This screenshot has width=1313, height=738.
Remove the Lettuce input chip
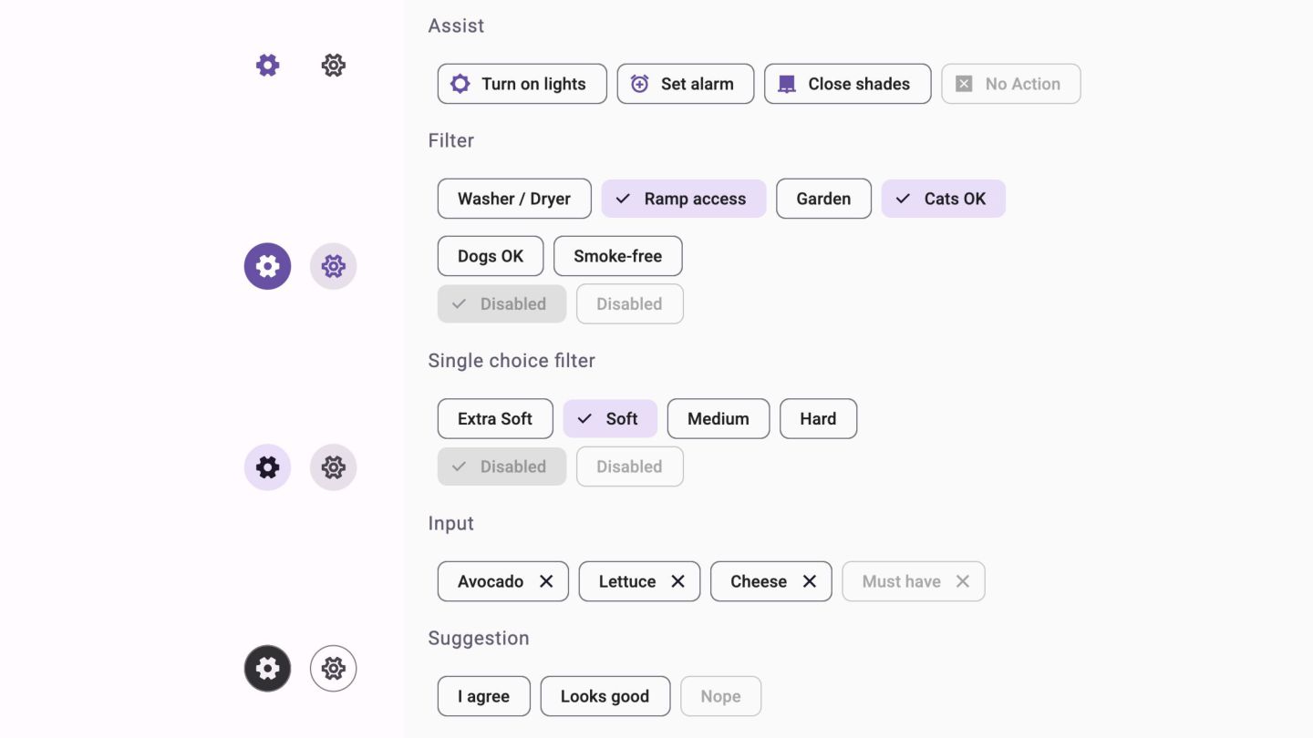click(677, 581)
